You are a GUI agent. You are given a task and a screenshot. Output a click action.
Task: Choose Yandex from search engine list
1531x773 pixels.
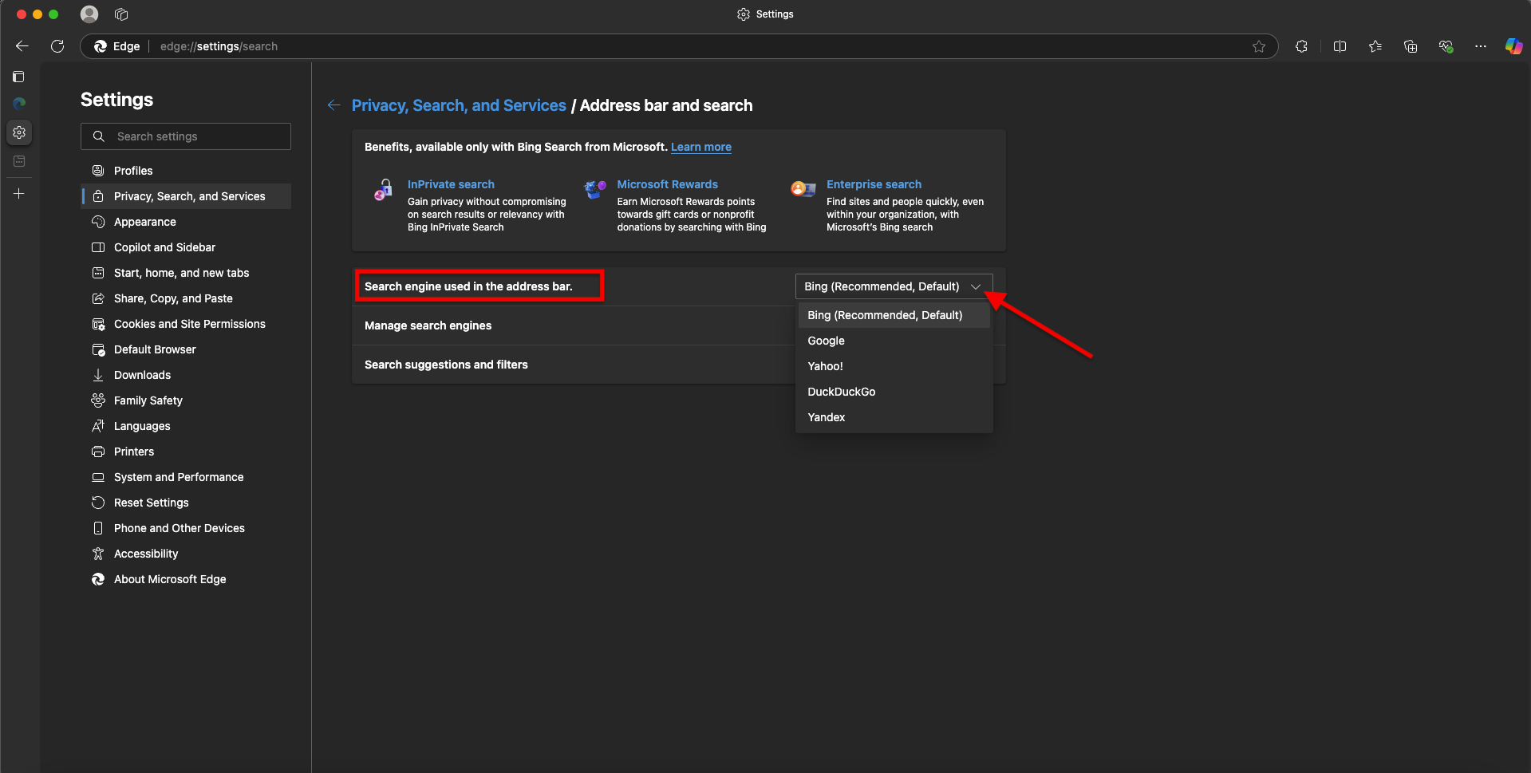click(x=894, y=417)
